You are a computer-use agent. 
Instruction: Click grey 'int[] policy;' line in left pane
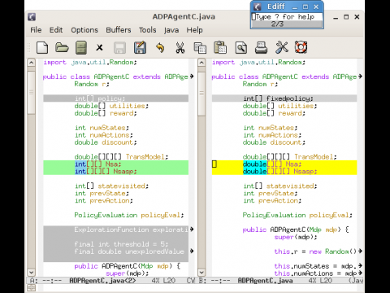(116, 98)
